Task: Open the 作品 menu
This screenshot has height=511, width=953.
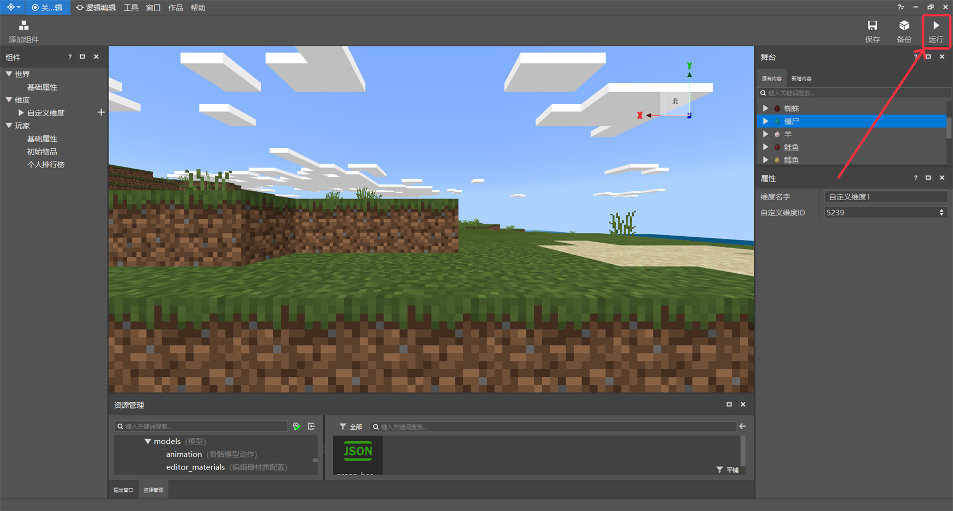Action: tap(175, 8)
